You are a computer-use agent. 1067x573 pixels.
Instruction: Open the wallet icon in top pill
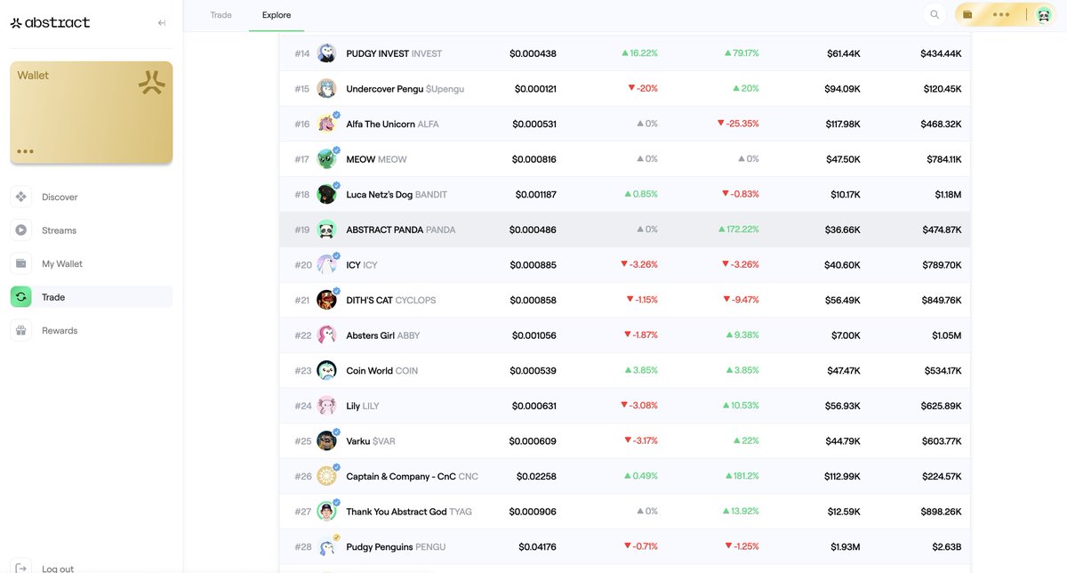(967, 14)
